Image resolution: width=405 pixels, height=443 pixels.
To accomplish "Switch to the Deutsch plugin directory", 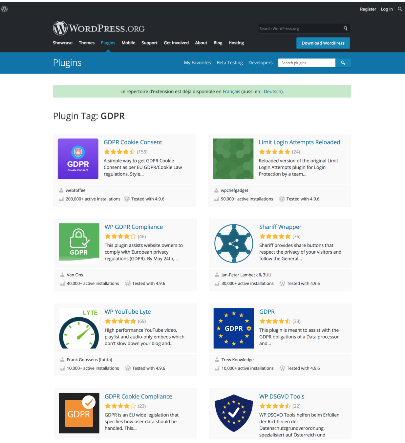I will [272, 92].
